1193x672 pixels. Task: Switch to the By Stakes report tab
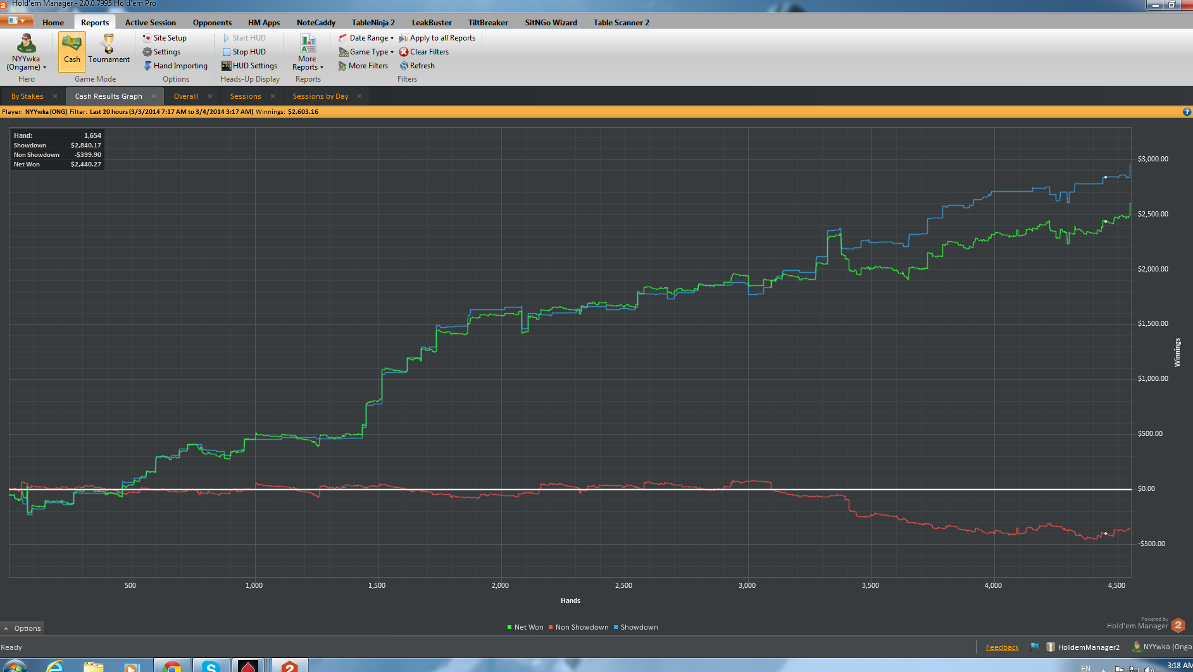[x=27, y=96]
